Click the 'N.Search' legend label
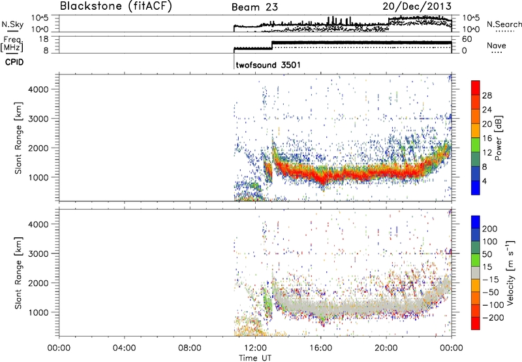522x362 pixels. coord(504,24)
